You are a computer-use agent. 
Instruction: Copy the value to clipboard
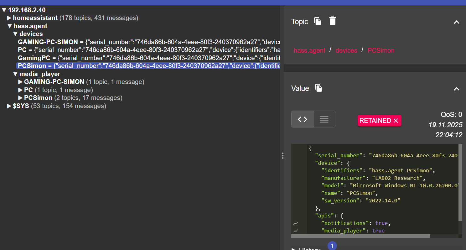(x=318, y=88)
